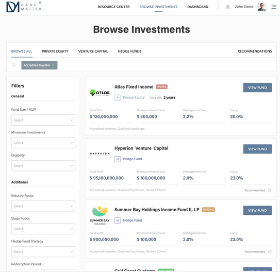This screenshot has width=280, height=272.
Task: Open the Eligibility dropdown
Action: (x=43, y=166)
